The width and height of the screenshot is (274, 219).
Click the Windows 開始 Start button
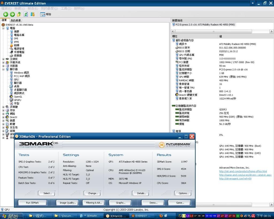point(10,216)
